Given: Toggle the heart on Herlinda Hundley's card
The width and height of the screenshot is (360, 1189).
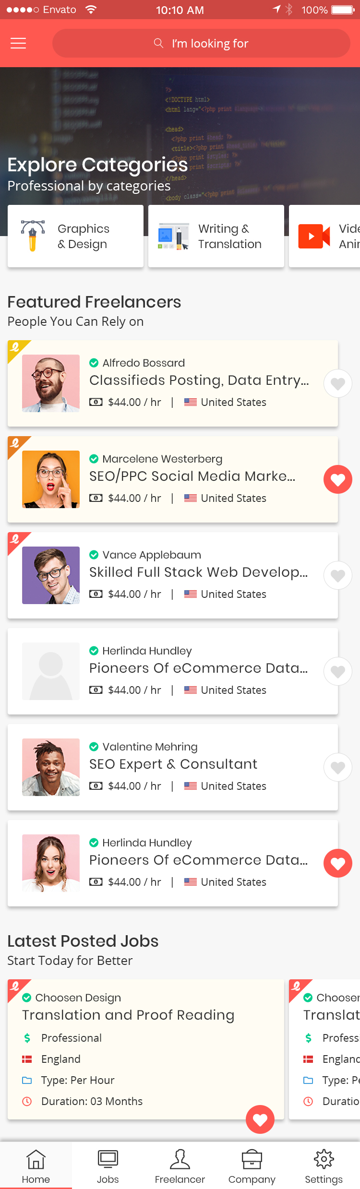Looking at the screenshot, I should (338, 671).
